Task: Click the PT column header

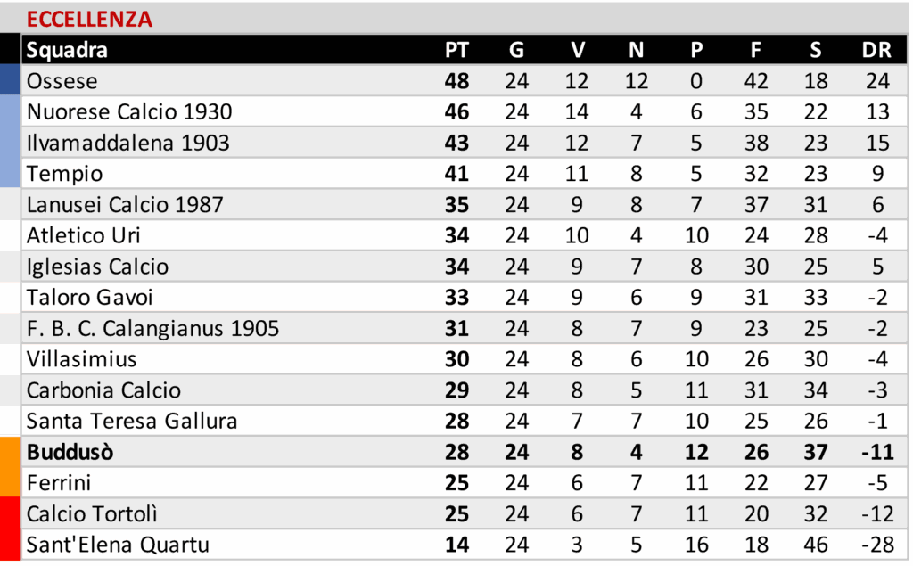Action: tap(456, 50)
